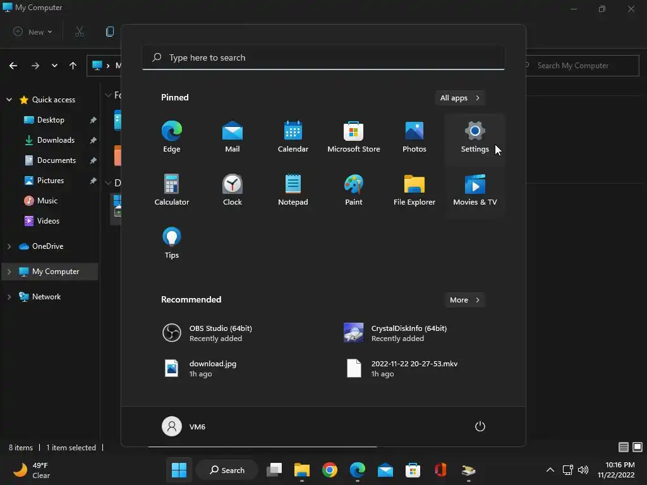Open the VM6 user account menu
The image size is (647, 485).
[184, 426]
